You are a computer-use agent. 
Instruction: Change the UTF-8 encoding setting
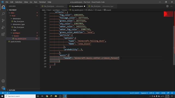coord(151,93)
